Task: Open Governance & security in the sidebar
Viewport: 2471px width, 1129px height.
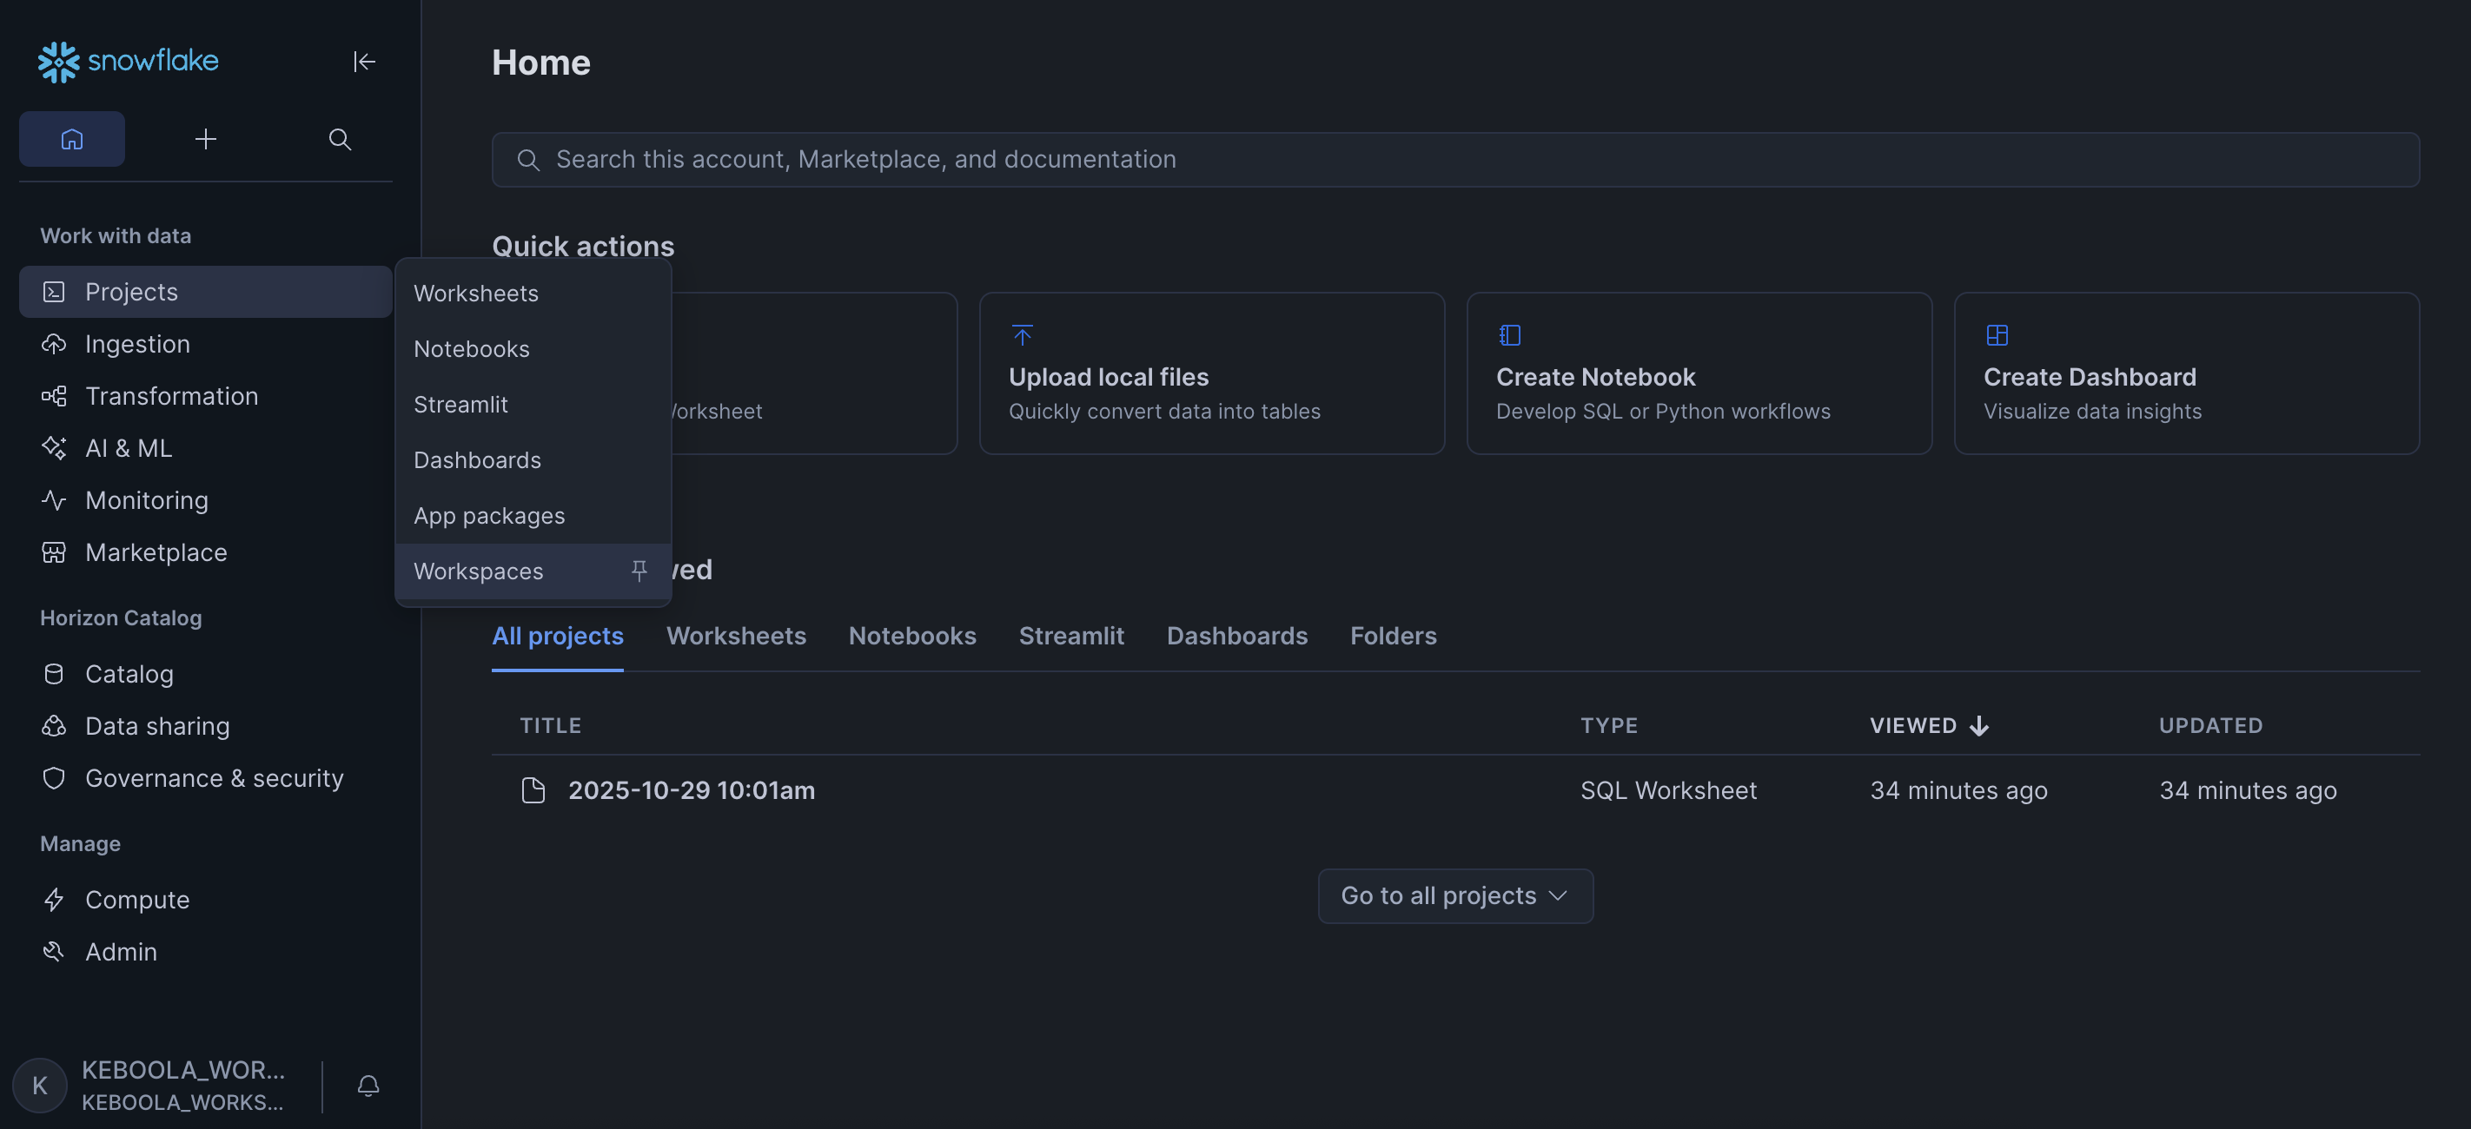Action: (214, 778)
